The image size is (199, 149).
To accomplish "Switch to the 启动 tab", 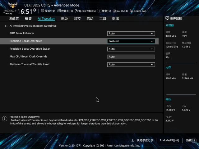I will tap(90, 19).
